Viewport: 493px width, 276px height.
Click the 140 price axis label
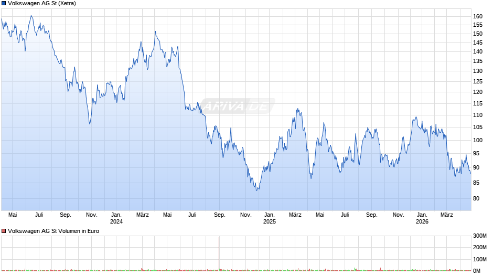[x=478, y=51]
